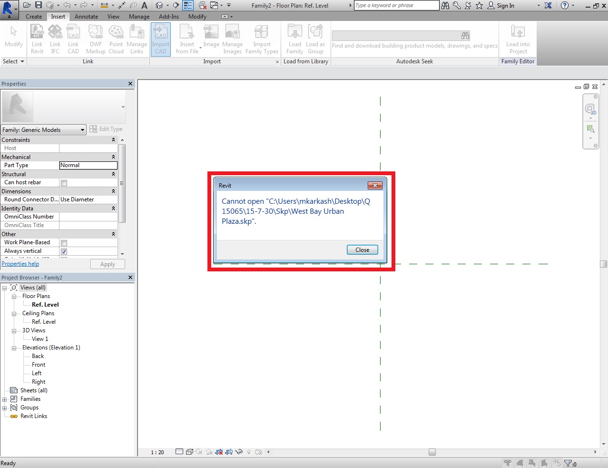
Task: Close the Revit error dialog
Action: click(362, 249)
